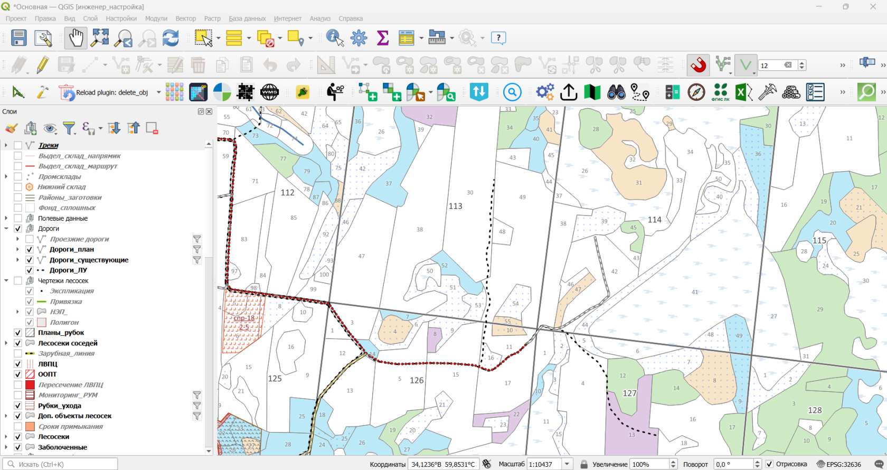Toggle the red snapping magnet icon
Image resolution: width=887 pixels, height=470 pixels.
698,65
